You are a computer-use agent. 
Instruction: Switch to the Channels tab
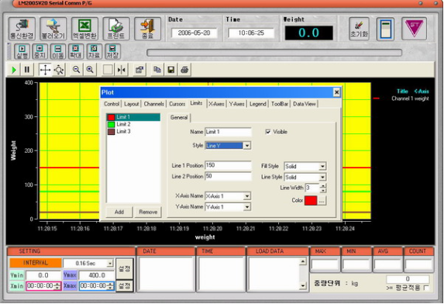point(153,104)
